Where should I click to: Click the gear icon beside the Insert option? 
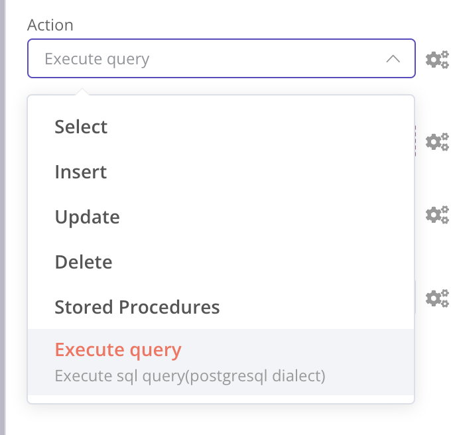pyautogui.click(x=435, y=141)
